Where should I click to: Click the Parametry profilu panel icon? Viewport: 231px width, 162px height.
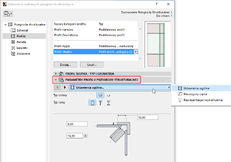pyautogui.click(x=61, y=80)
